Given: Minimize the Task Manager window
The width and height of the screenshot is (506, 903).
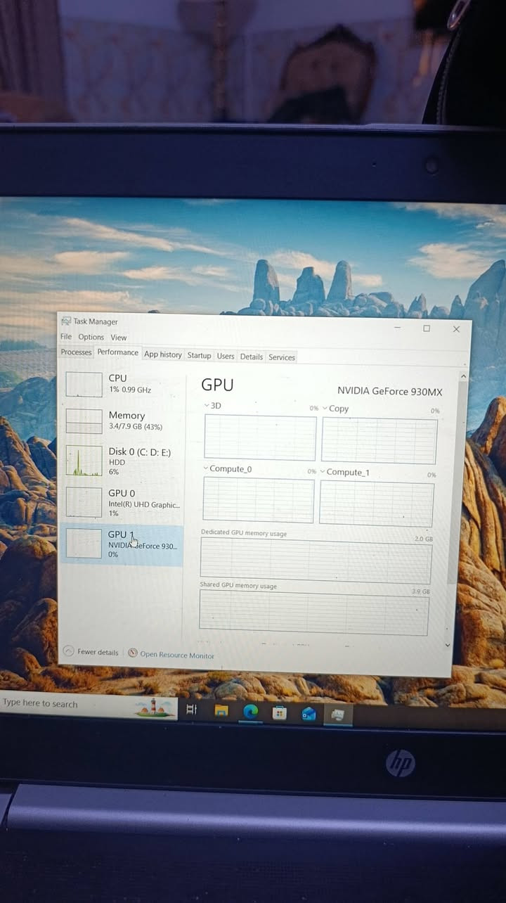Looking at the screenshot, I should pos(397,328).
